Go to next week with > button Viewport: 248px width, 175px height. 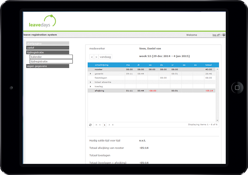96,57
